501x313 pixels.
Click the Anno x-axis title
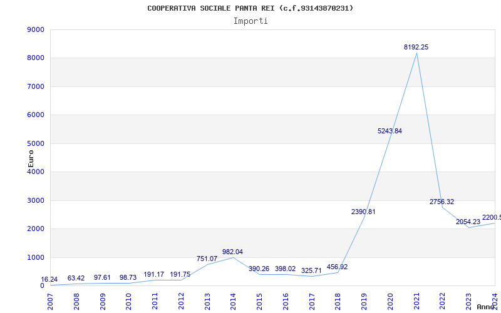click(x=485, y=307)
